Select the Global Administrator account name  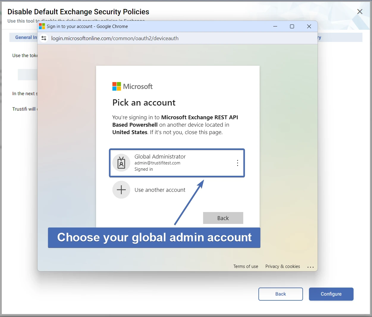point(160,156)
